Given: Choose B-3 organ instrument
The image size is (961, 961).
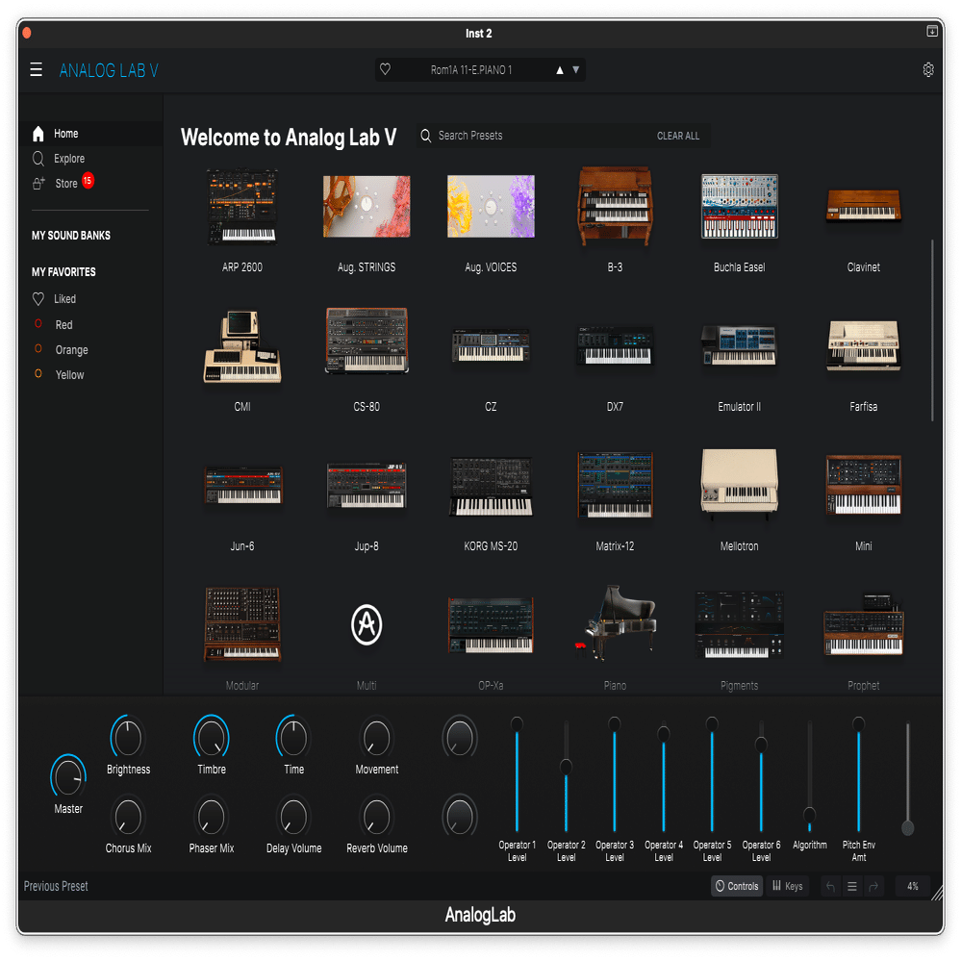Looking at the screenshot, I should [x=616, y=207].
